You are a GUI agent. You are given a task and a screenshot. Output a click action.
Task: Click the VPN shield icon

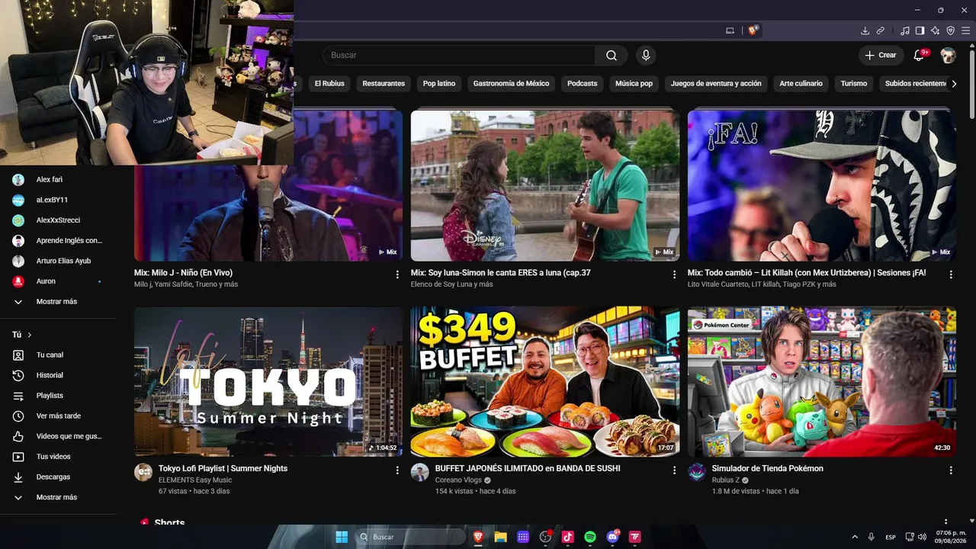tap(950, 30)
